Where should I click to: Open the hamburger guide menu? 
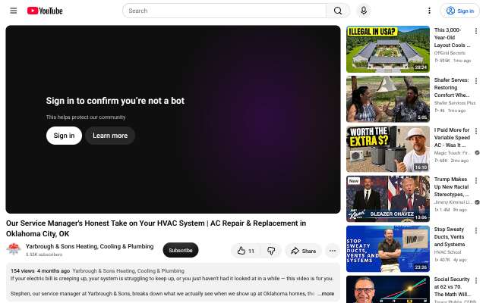click(14, 11)
